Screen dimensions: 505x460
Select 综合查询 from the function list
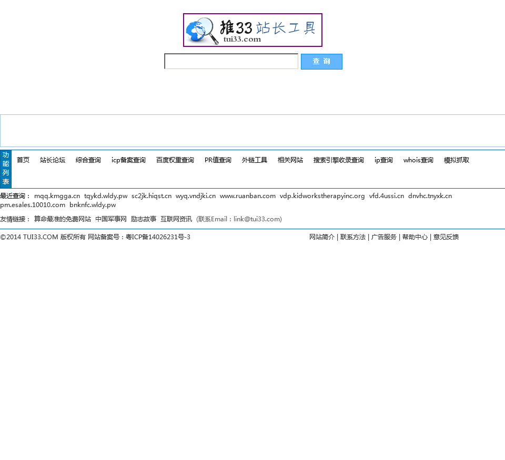coord(88,160)
